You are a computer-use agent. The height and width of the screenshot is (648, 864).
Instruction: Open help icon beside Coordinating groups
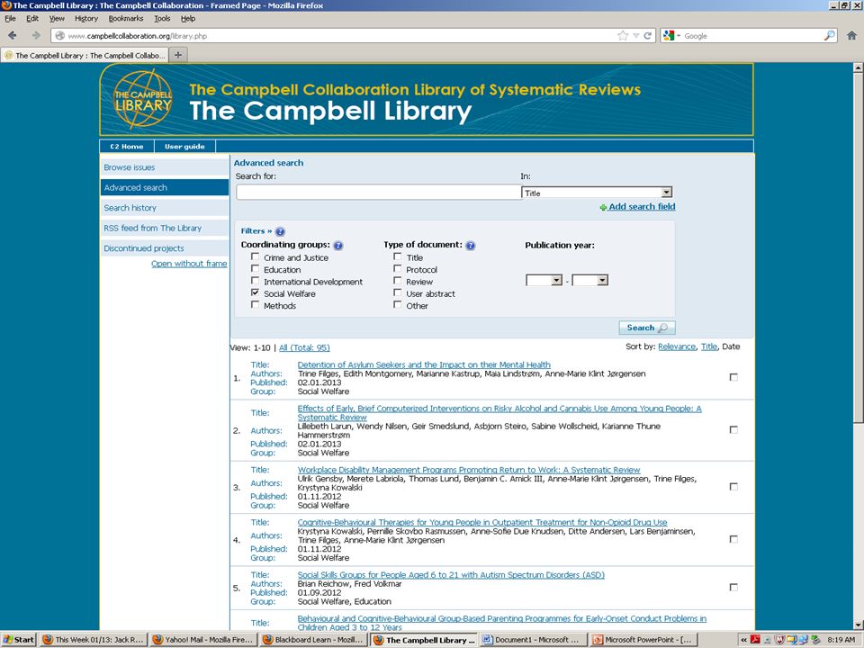pyautogui.click(x=338, y=245)
